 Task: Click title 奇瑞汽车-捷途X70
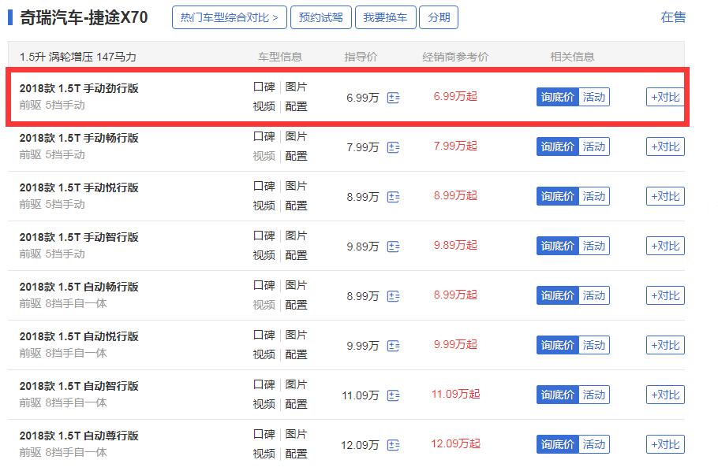coord(84,17)
